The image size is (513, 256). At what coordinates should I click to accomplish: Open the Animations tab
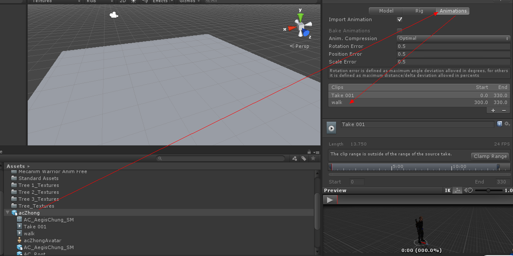coord(453,11)
